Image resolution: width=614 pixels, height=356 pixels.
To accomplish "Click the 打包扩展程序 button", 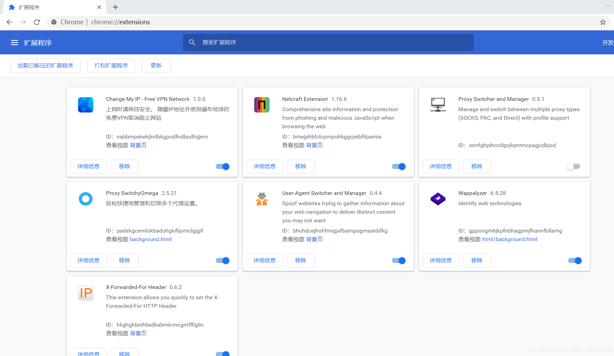I will [111, 66].
